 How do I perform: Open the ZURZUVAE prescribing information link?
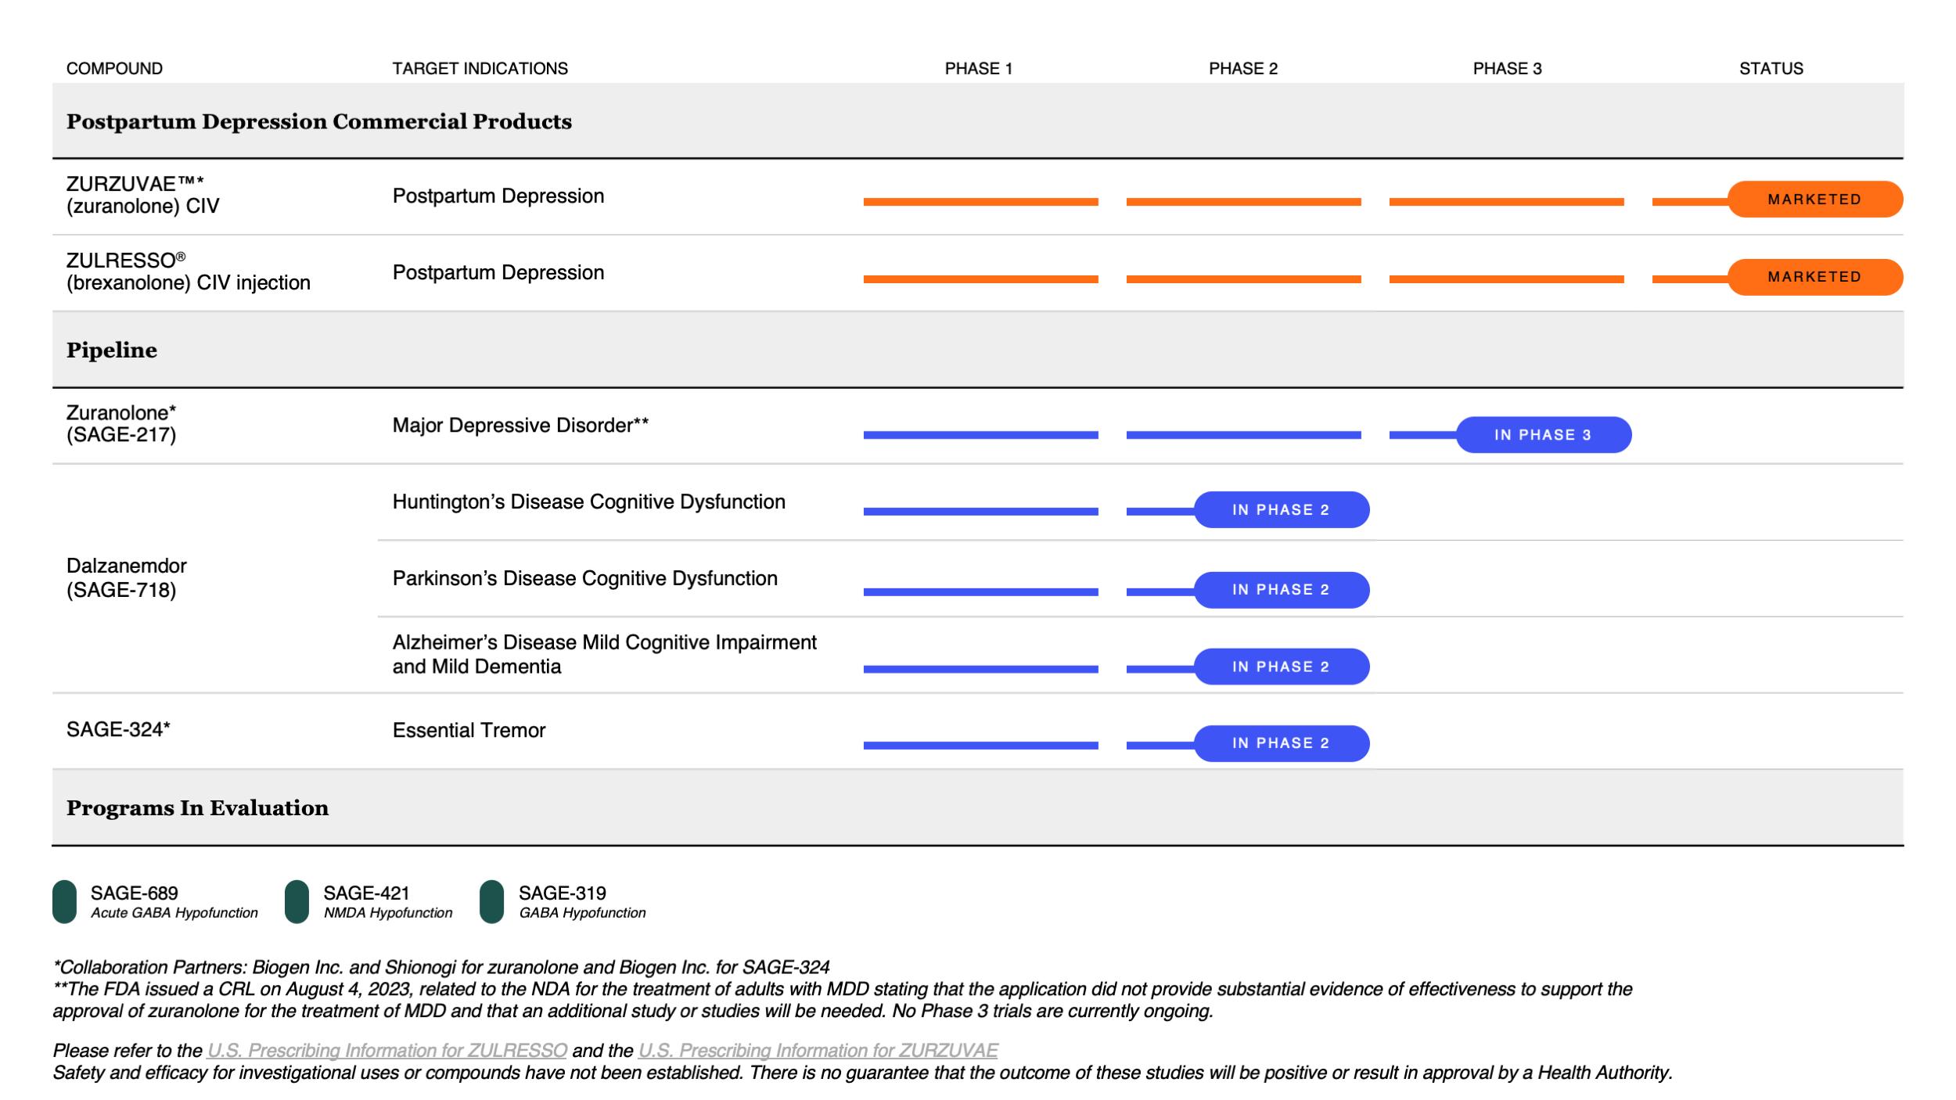tap(818, 1050)
